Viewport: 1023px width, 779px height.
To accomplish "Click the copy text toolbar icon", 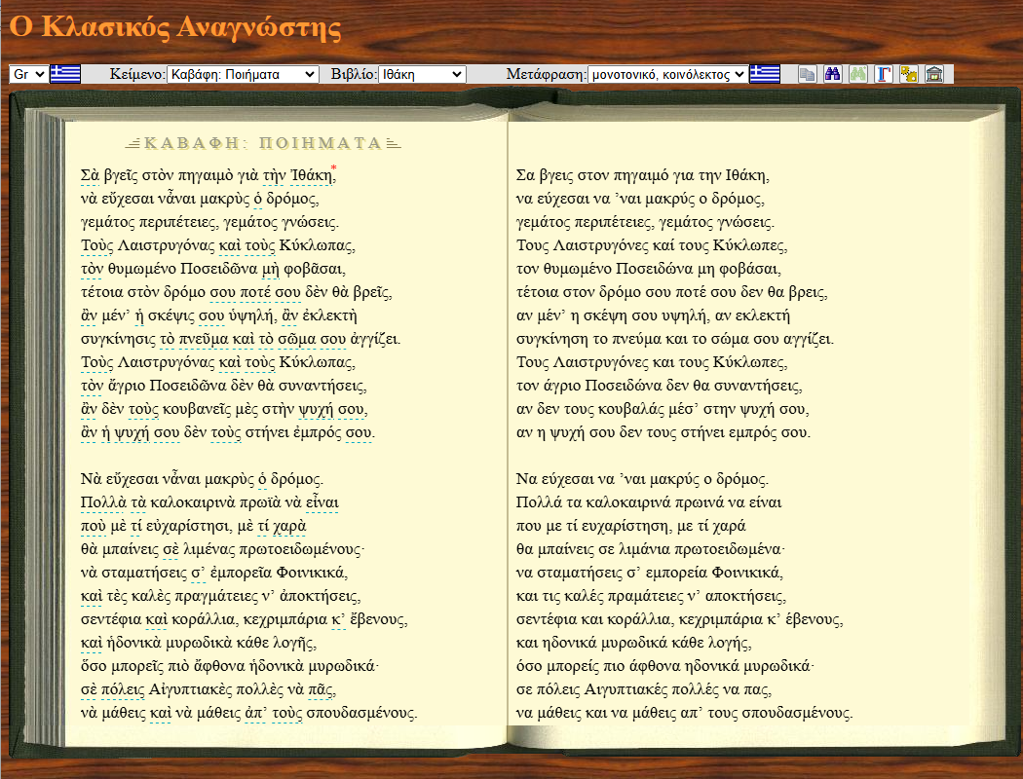I will click(x=807, y=74).
